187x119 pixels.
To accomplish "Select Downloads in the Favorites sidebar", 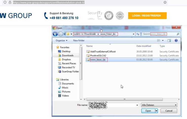I will coord(68,55).
